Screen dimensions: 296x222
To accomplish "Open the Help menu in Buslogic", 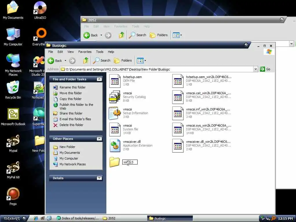I will pos(111,52).
